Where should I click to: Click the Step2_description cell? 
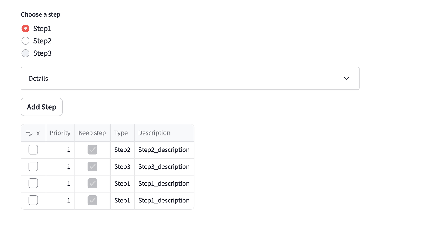point(164,150)
